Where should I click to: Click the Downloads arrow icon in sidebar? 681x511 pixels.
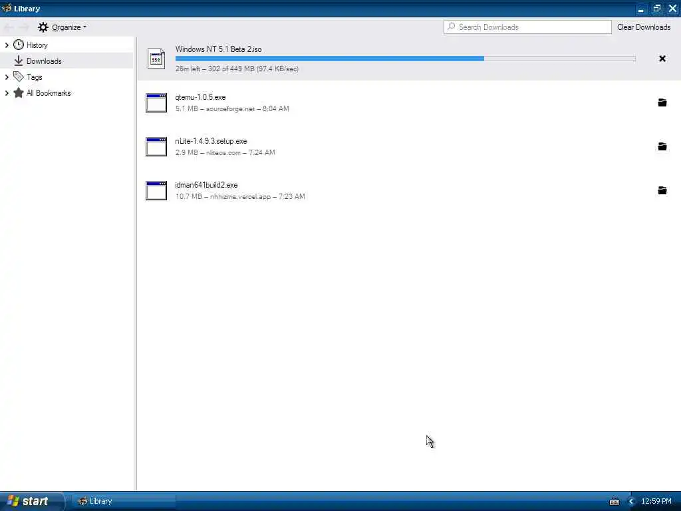pos(19,61)
